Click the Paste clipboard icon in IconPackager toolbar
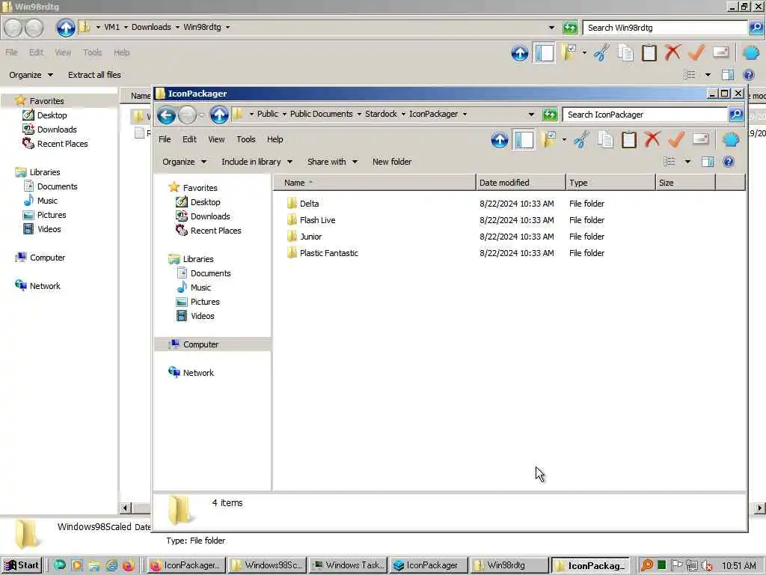This screenshot has width=766, height=575. coord(628,140)
